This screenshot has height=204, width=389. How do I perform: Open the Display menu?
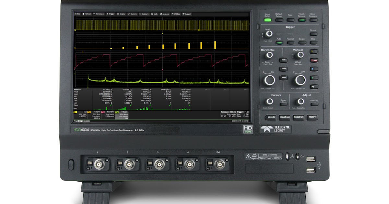[121, 14]
